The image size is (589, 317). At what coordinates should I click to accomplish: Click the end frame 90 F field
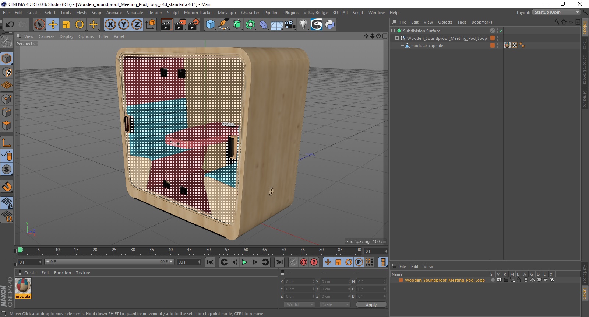(189, 262)
